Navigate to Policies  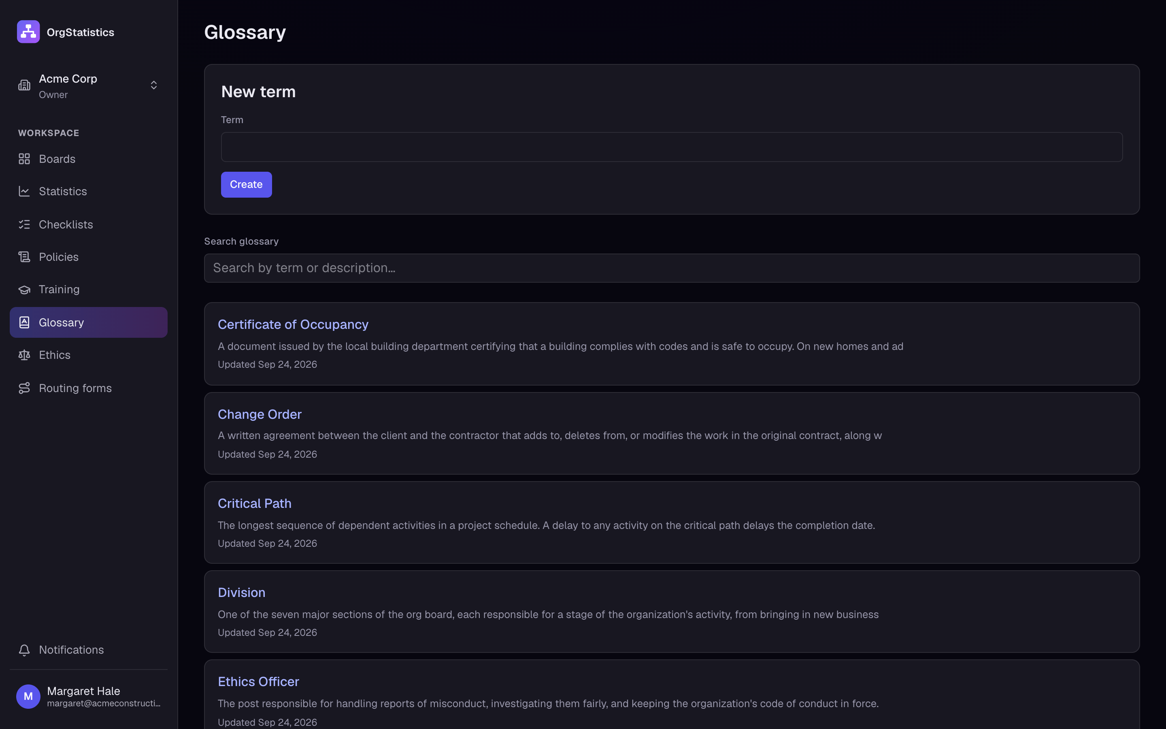point(89,257)
